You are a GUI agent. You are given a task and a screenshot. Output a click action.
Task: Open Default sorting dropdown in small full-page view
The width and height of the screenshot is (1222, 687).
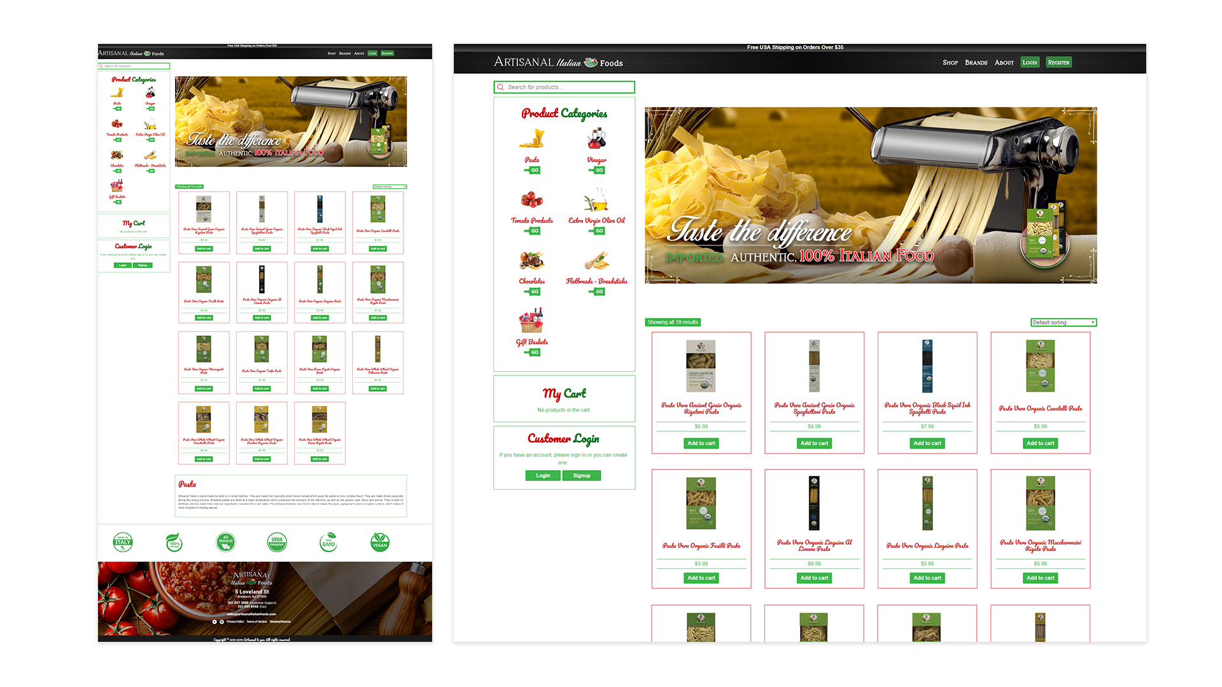(x=390, y=186)
